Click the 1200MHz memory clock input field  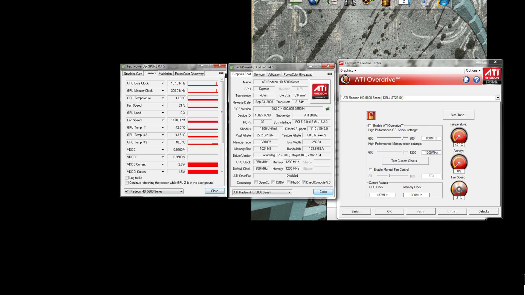pyautogui.click(x=431, y=153)
